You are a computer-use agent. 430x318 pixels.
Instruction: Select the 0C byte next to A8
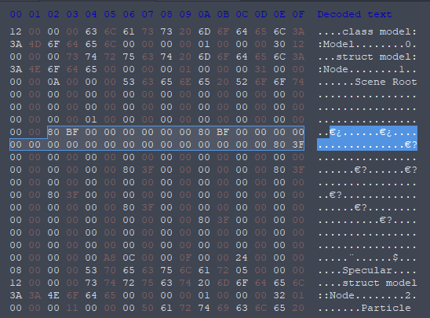(x=129, y=258)
